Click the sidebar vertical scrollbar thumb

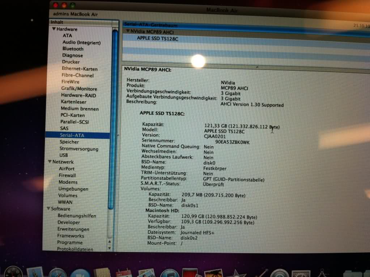tap(114, 119)
